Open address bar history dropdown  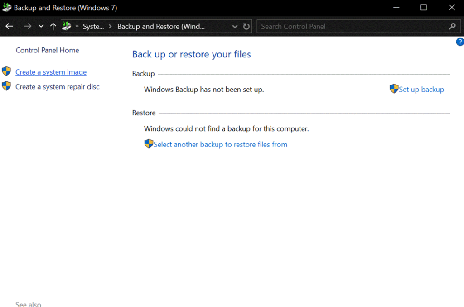coord(235,27)
